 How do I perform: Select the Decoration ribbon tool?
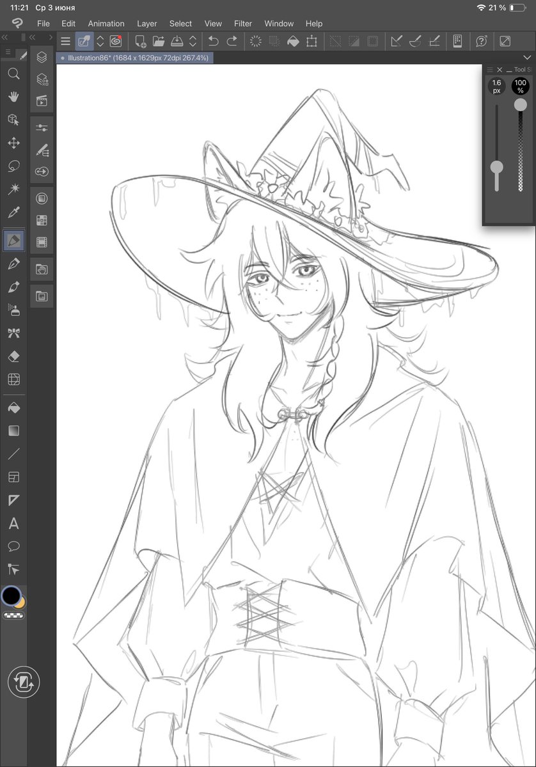[13, 334]
